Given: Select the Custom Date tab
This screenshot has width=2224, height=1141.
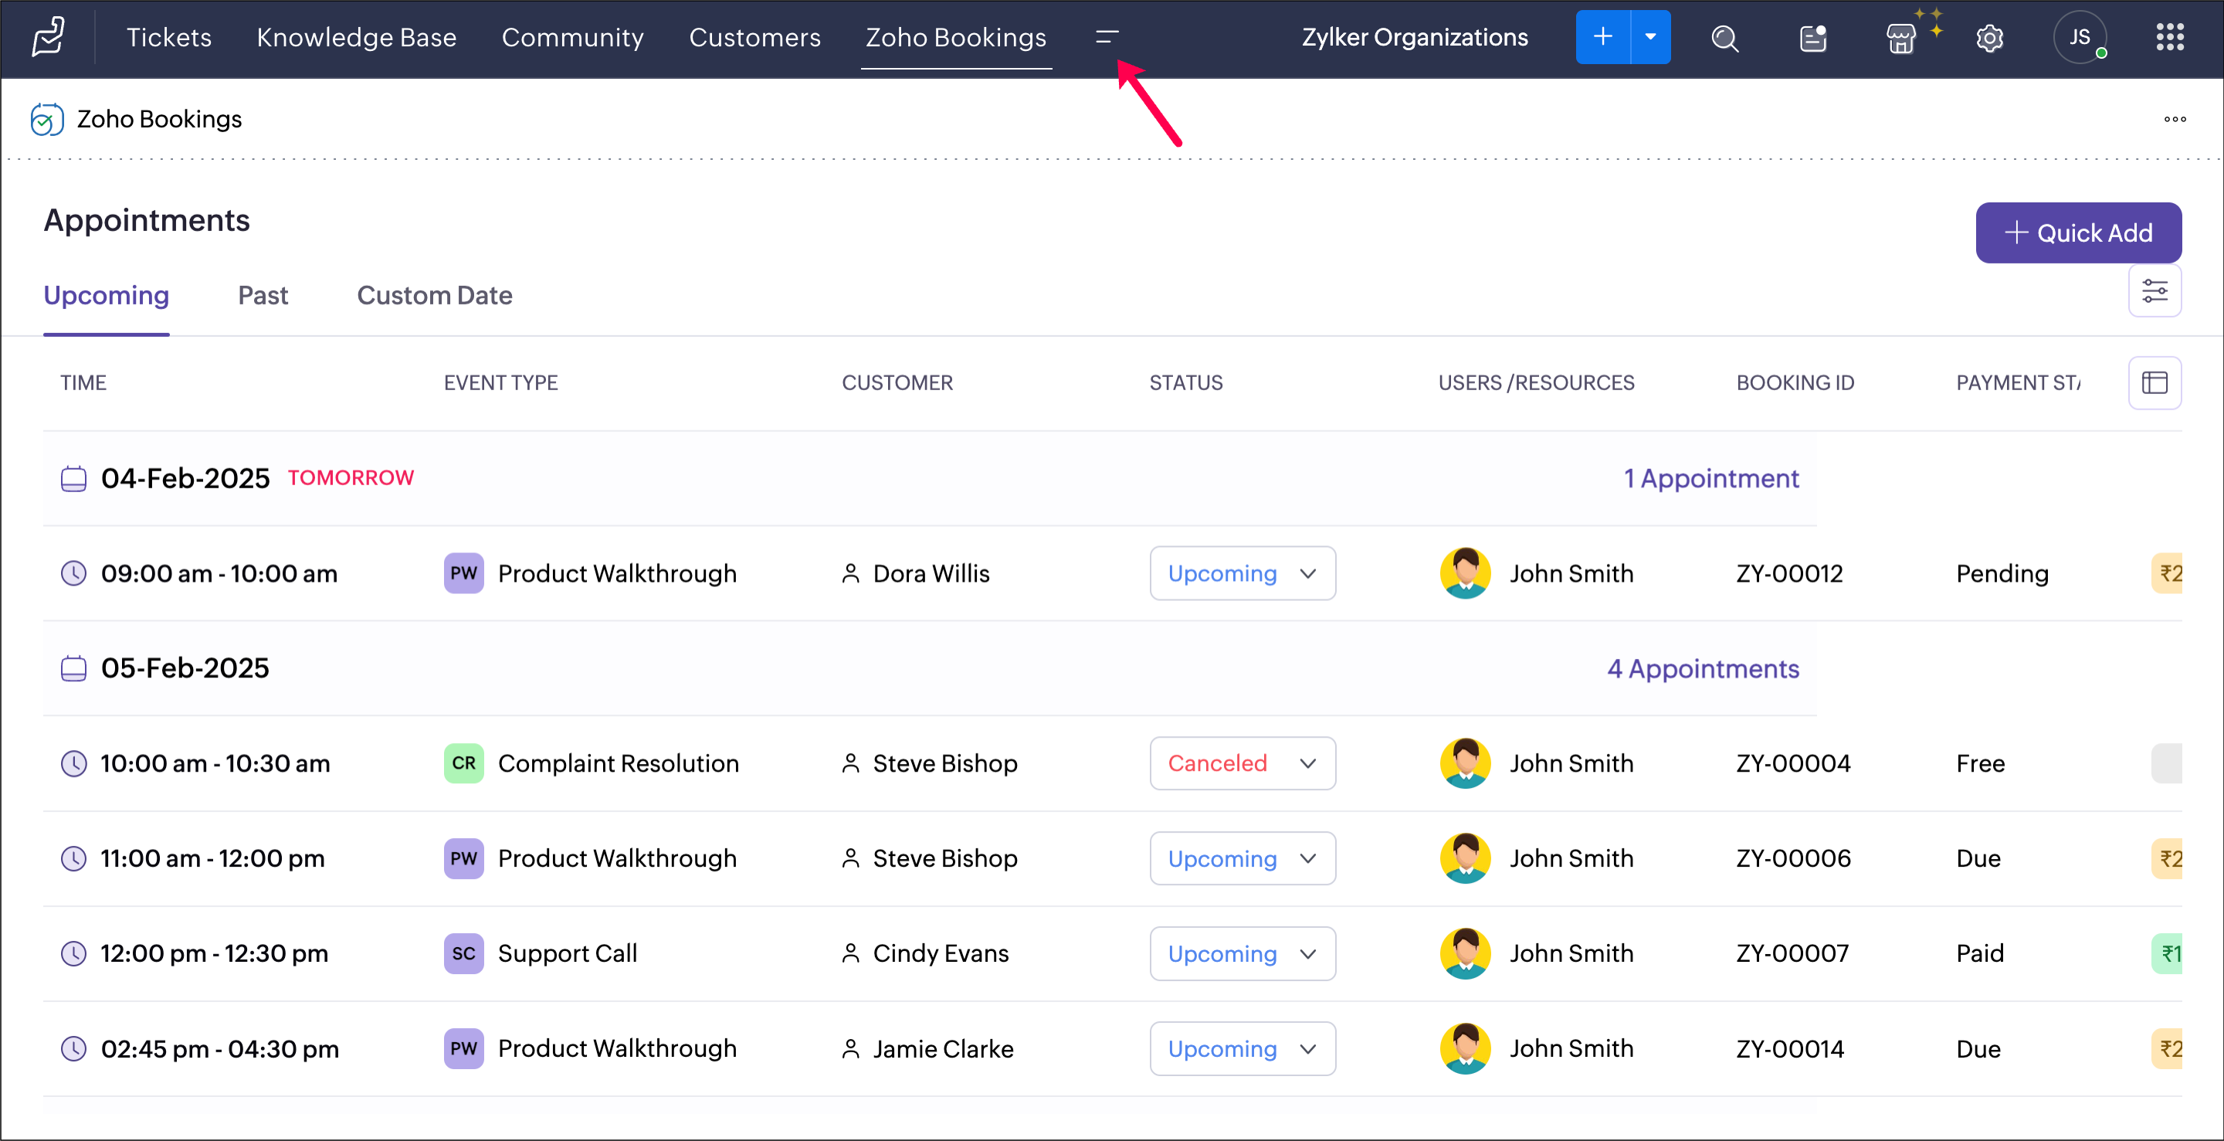Looking at the screenshot, I should coord(434,295).
